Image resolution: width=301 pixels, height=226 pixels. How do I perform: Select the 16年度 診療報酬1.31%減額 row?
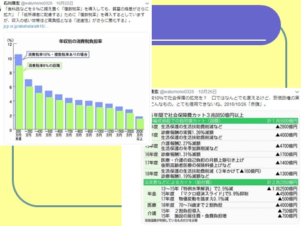click(221, 154)
